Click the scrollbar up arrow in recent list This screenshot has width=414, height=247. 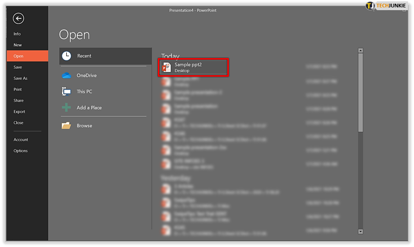tap(360, 51)
